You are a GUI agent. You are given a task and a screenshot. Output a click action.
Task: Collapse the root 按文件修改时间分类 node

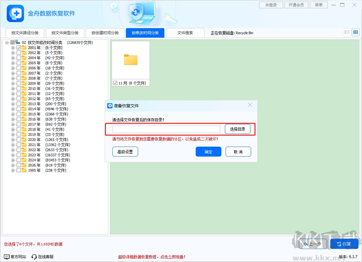[7, 42]
